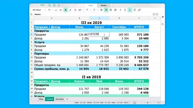Toggle underline Ч formatting
This screenshot has width=193, height=108.
[x=75, y=10]
